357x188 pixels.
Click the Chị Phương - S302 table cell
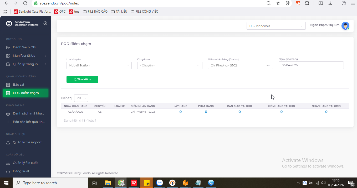click(143, 112)
